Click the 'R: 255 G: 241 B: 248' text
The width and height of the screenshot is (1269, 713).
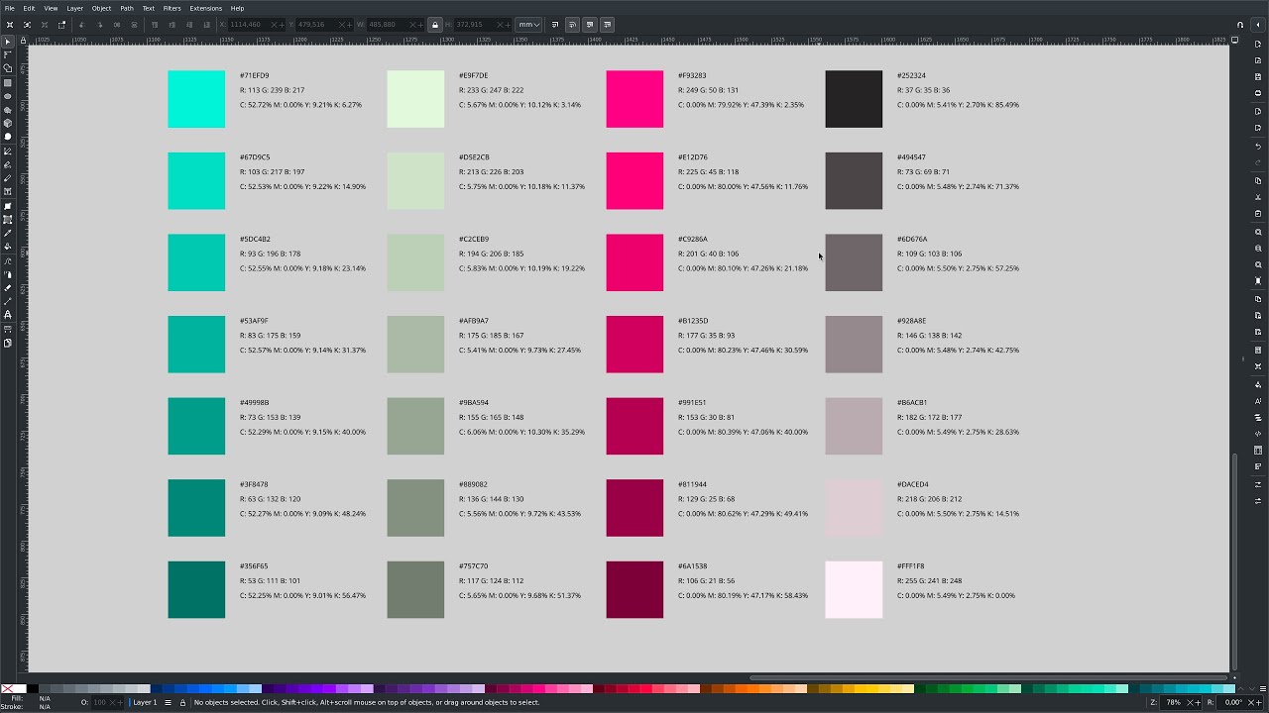tap(929, 581)
